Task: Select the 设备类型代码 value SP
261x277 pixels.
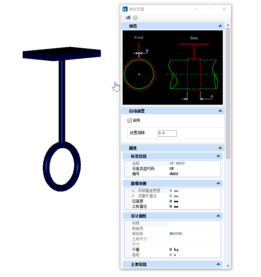Action: [x=172, y=169]
